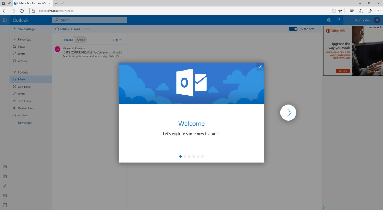
Task: Toggle the Try the beta switch
Action: coord(293,29)
